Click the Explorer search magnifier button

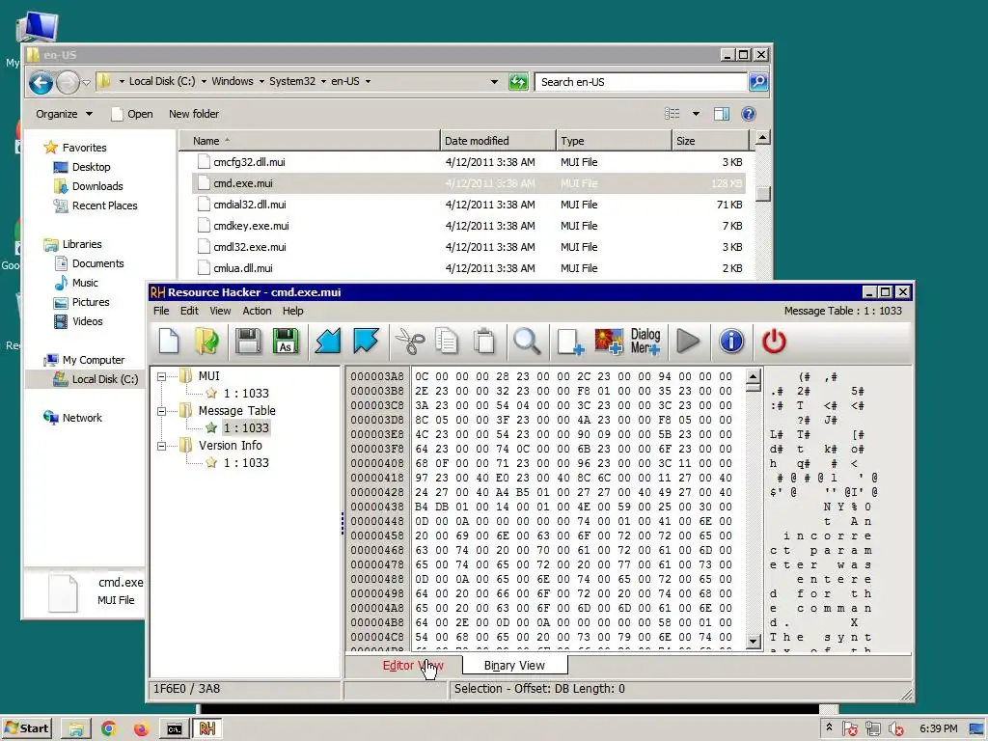[x=758, y=82]
